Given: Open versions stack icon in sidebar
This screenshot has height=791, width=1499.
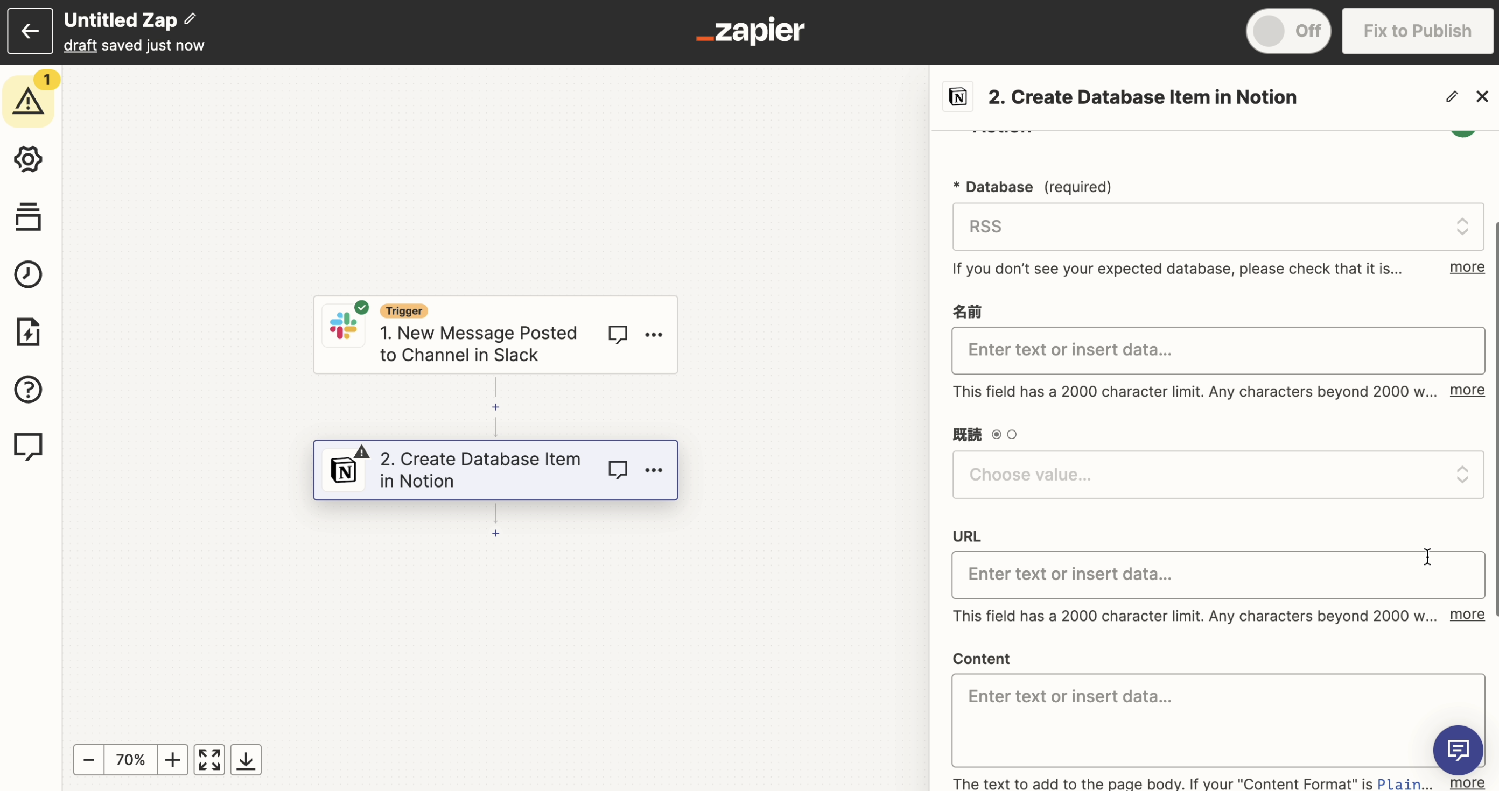Looking at the screenshot, I should click(x=28, y=217).
